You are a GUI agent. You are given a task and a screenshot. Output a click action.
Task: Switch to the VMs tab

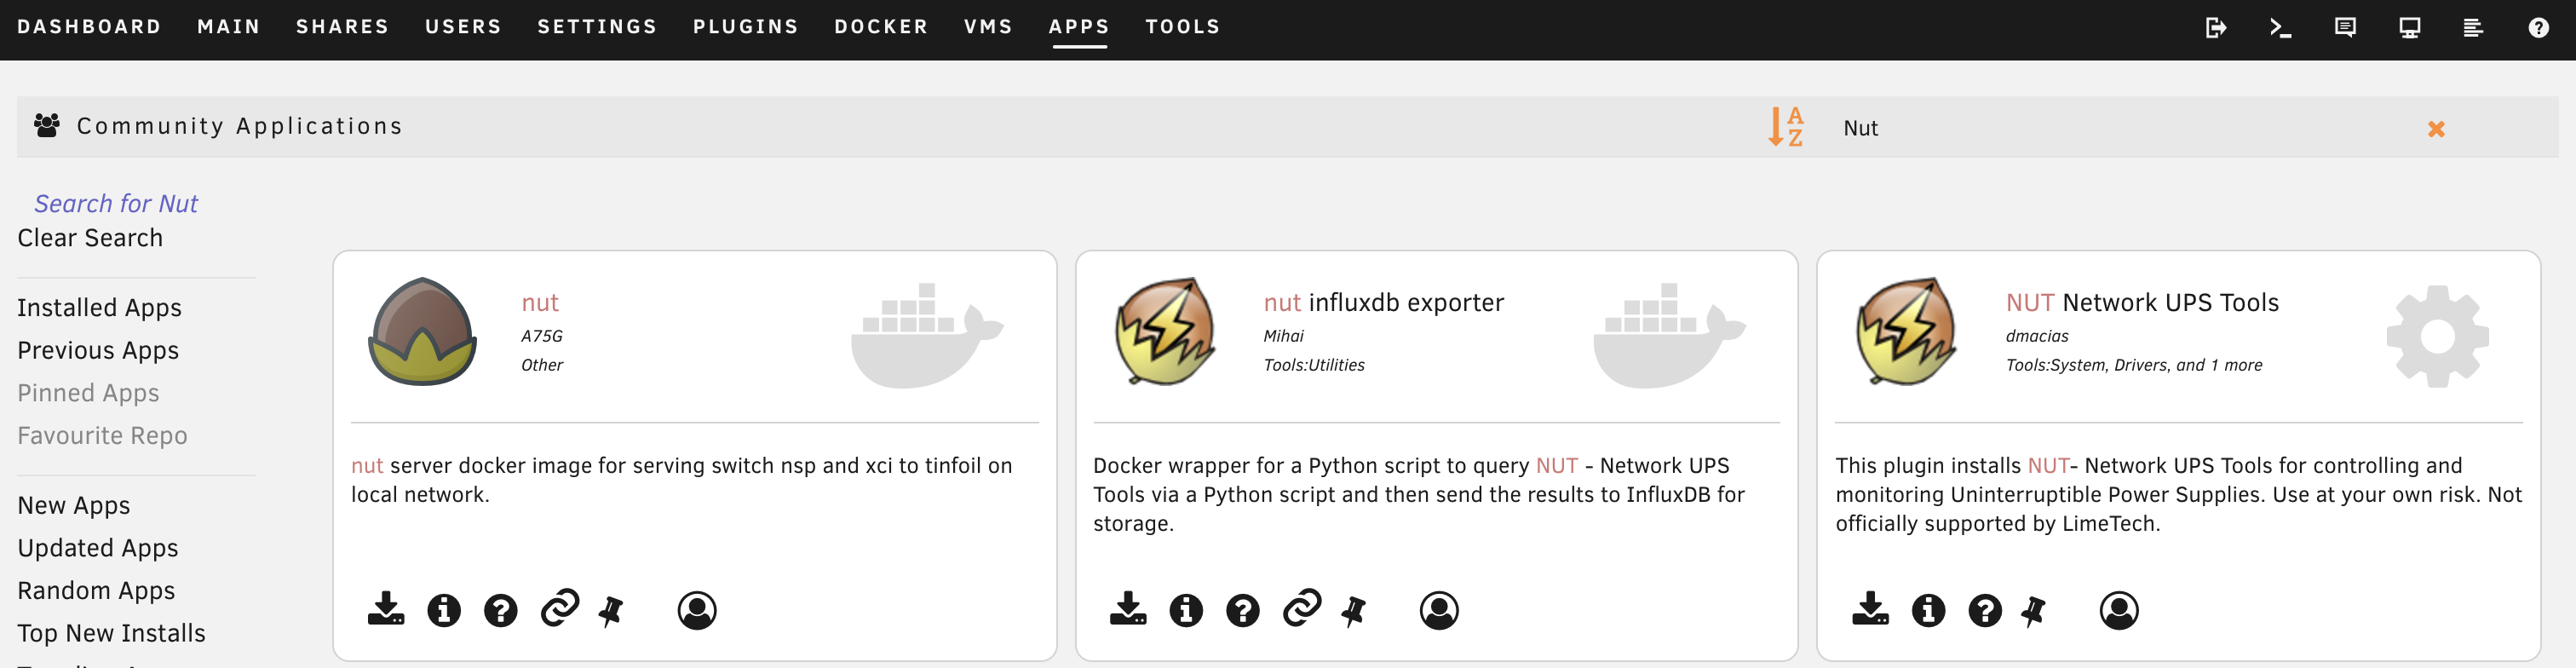[988, 27]
